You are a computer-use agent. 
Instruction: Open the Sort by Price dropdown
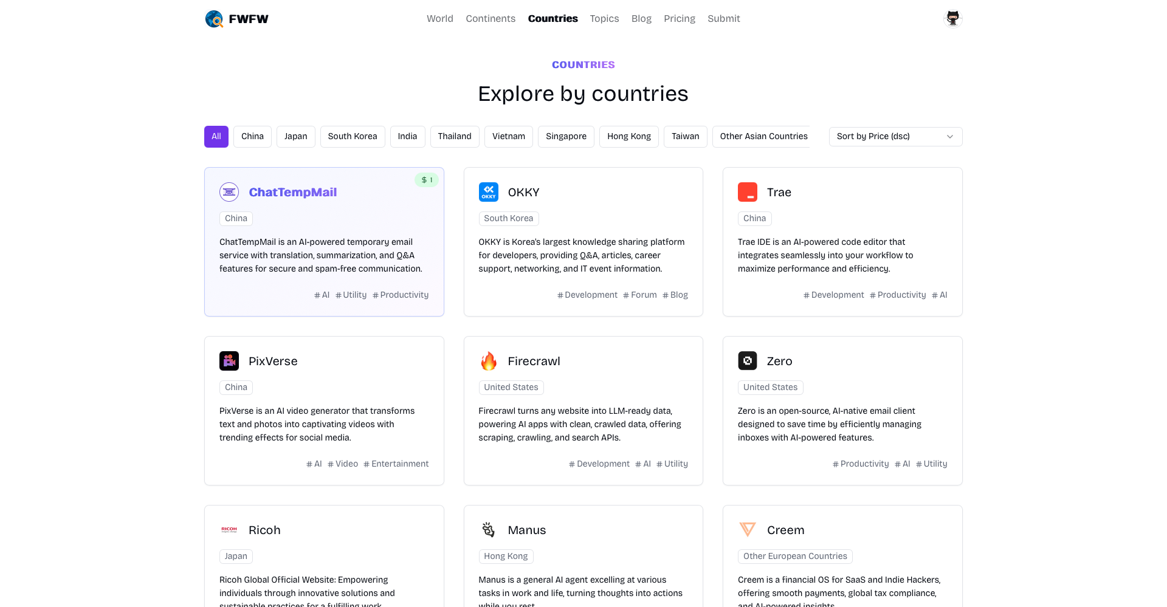pos(895,137)
